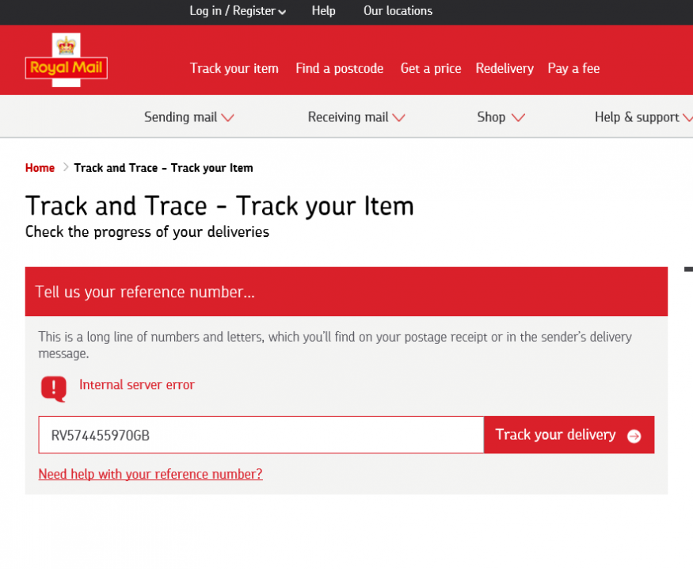This screenshot has width=693, height=569.
Task: Go back to Home via breadcrumb
Action: point(40,168)
